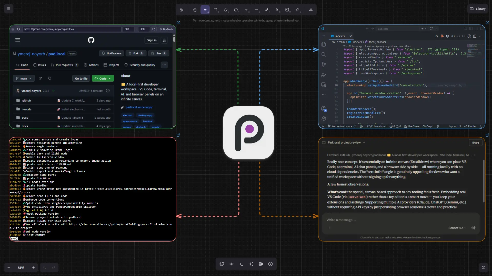492x276 pixels.
Task: Add a code editor panel from bottom bar
Action: coord(232,264)
